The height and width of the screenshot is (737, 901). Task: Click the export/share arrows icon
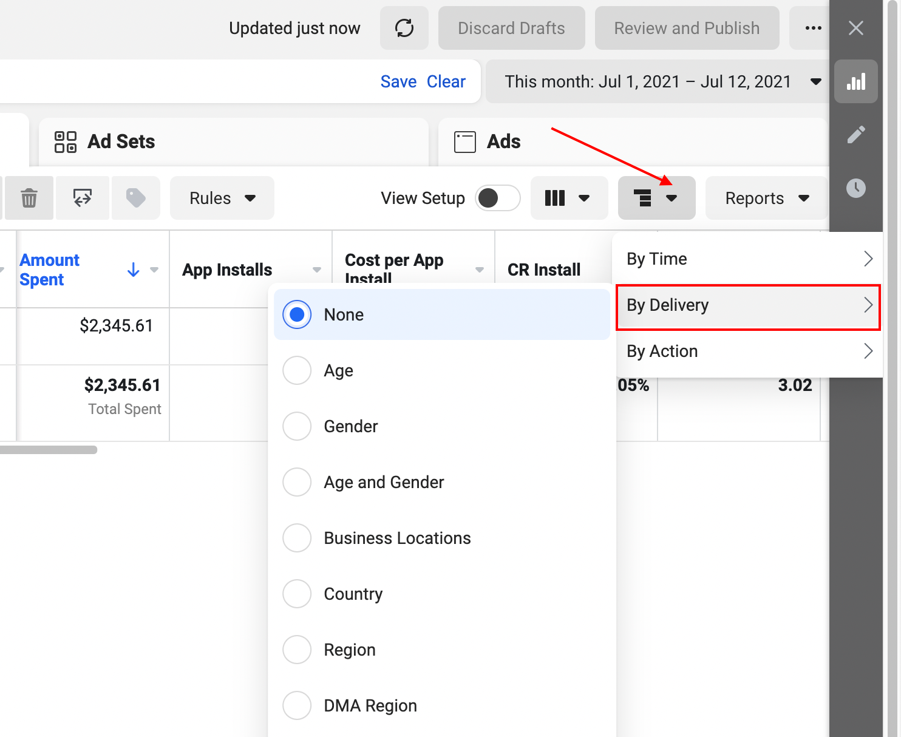(x=83, y=198)
